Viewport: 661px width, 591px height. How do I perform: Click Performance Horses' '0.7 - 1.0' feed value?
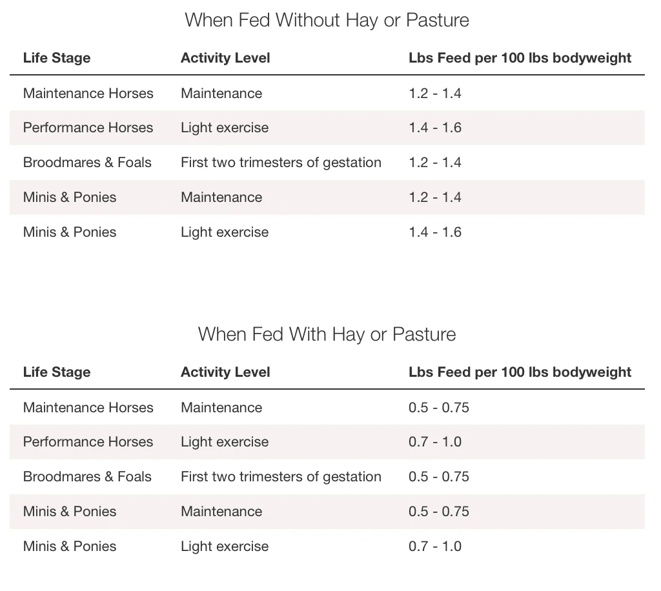(x=435, y=442)
